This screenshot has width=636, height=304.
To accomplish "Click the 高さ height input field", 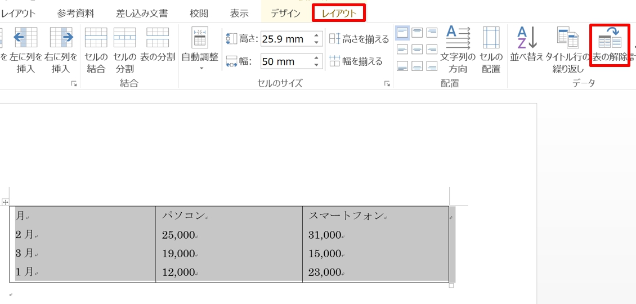I will pyautogui.click(x=286, y=39).
